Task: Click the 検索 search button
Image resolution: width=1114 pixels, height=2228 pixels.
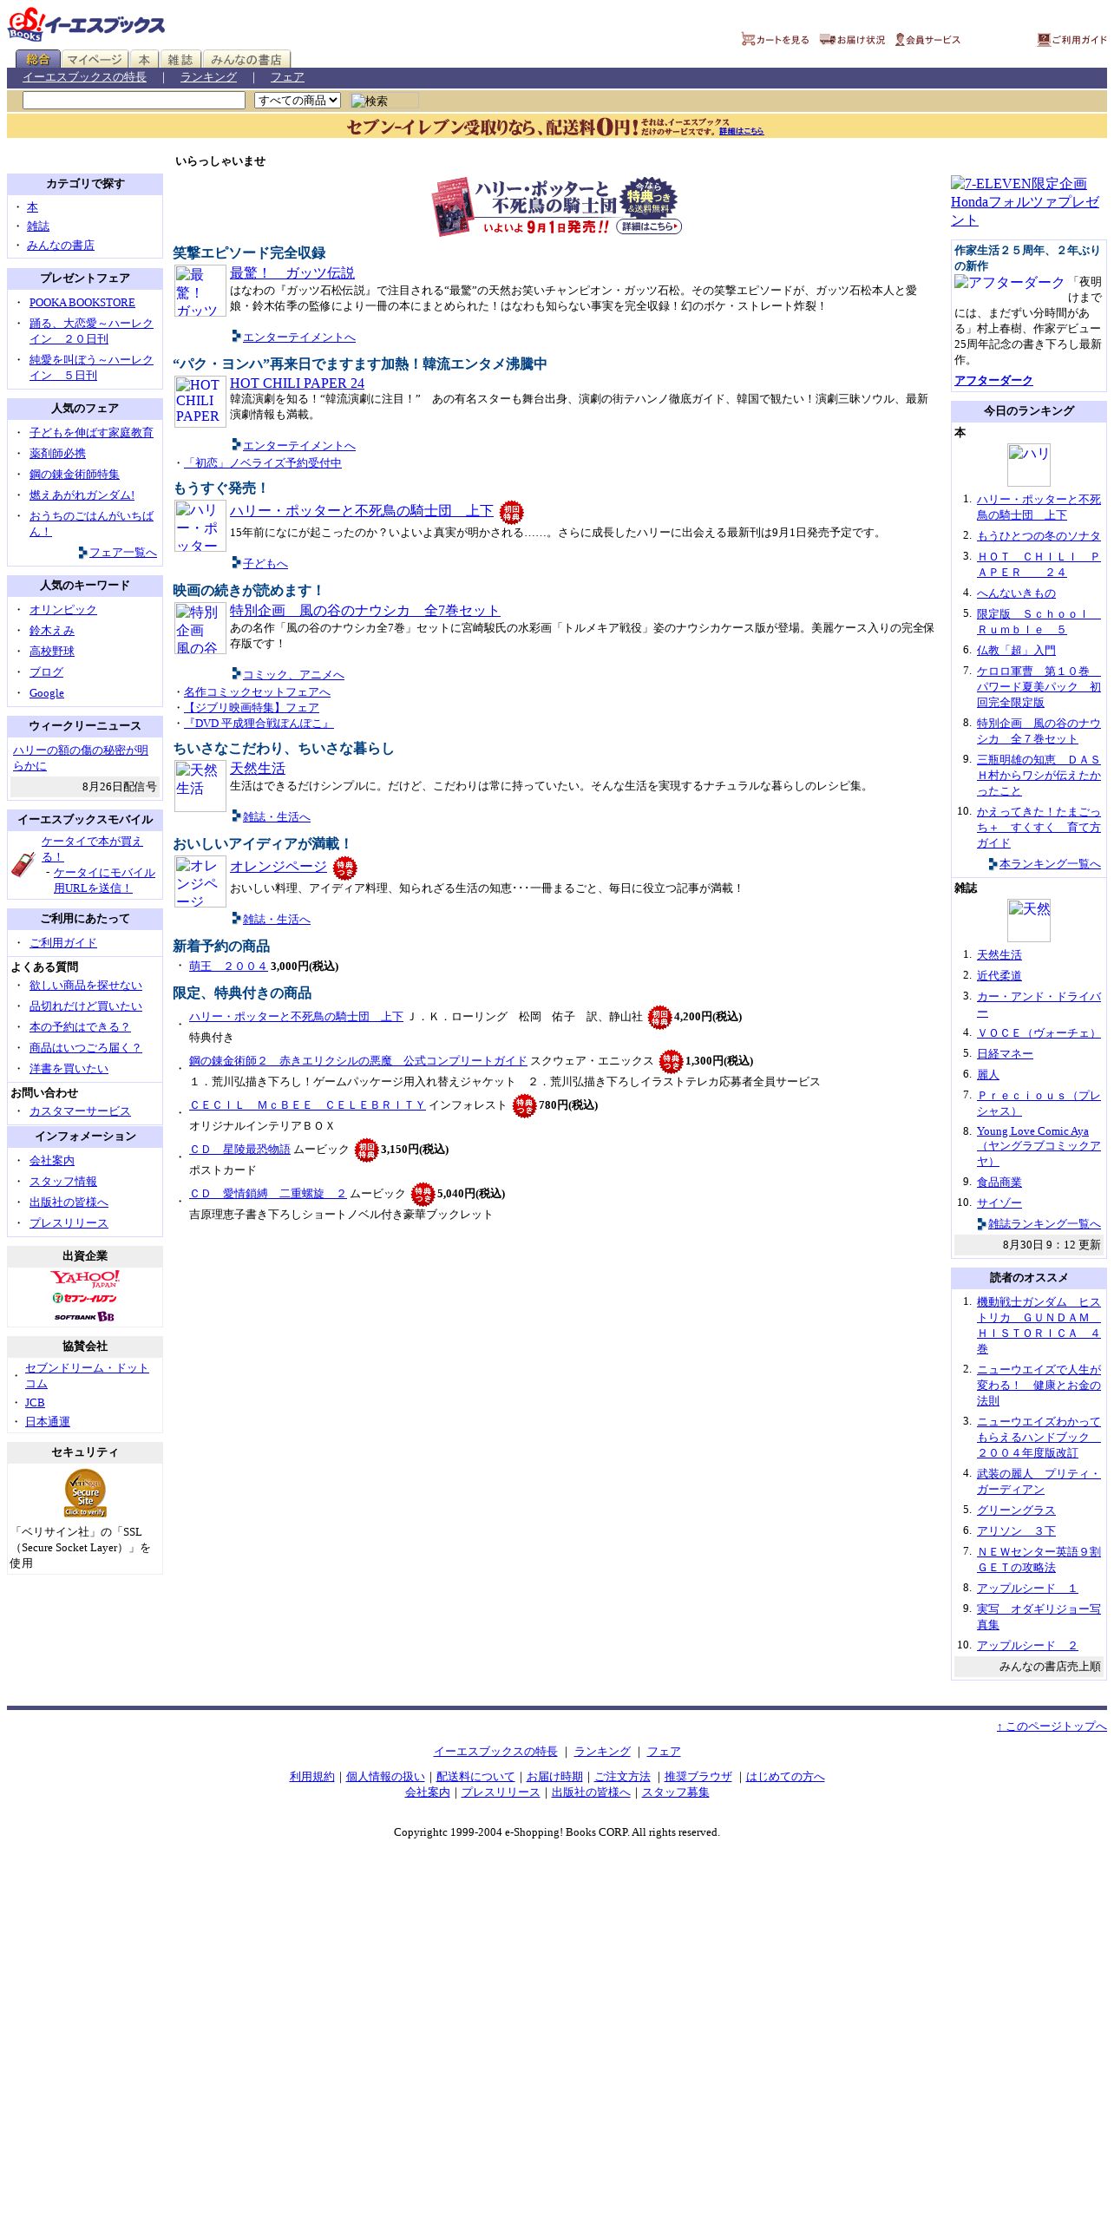Action: tap(384, 101)
